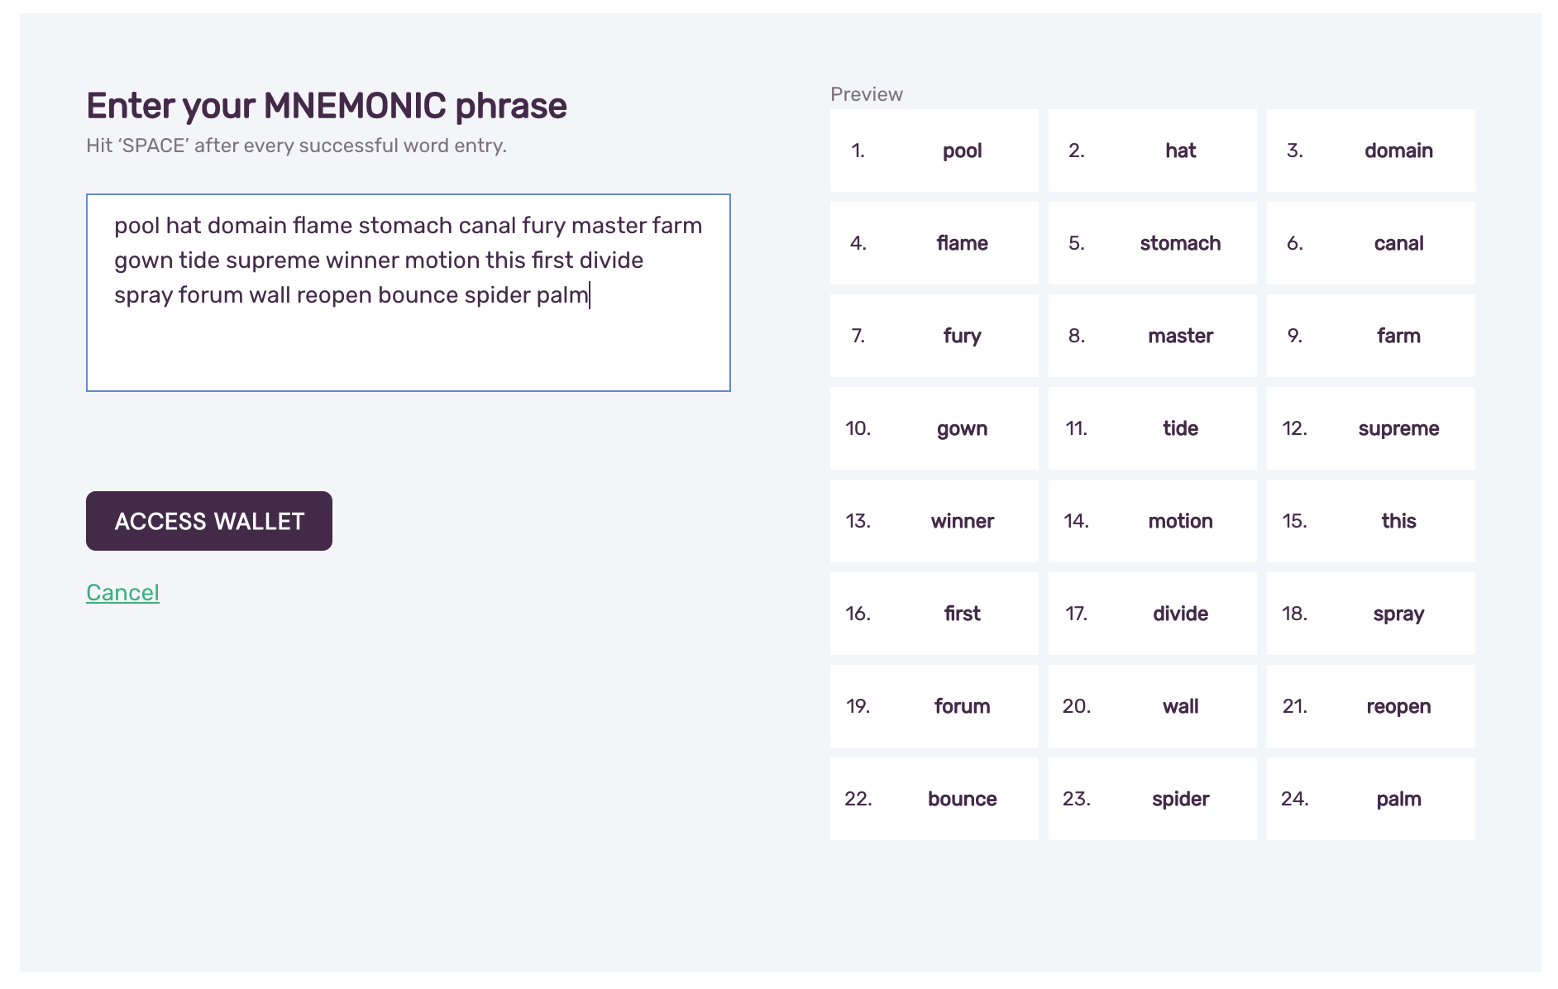Click the ACCESS WALLET button

pyautogui.click(x=209, y=521)
